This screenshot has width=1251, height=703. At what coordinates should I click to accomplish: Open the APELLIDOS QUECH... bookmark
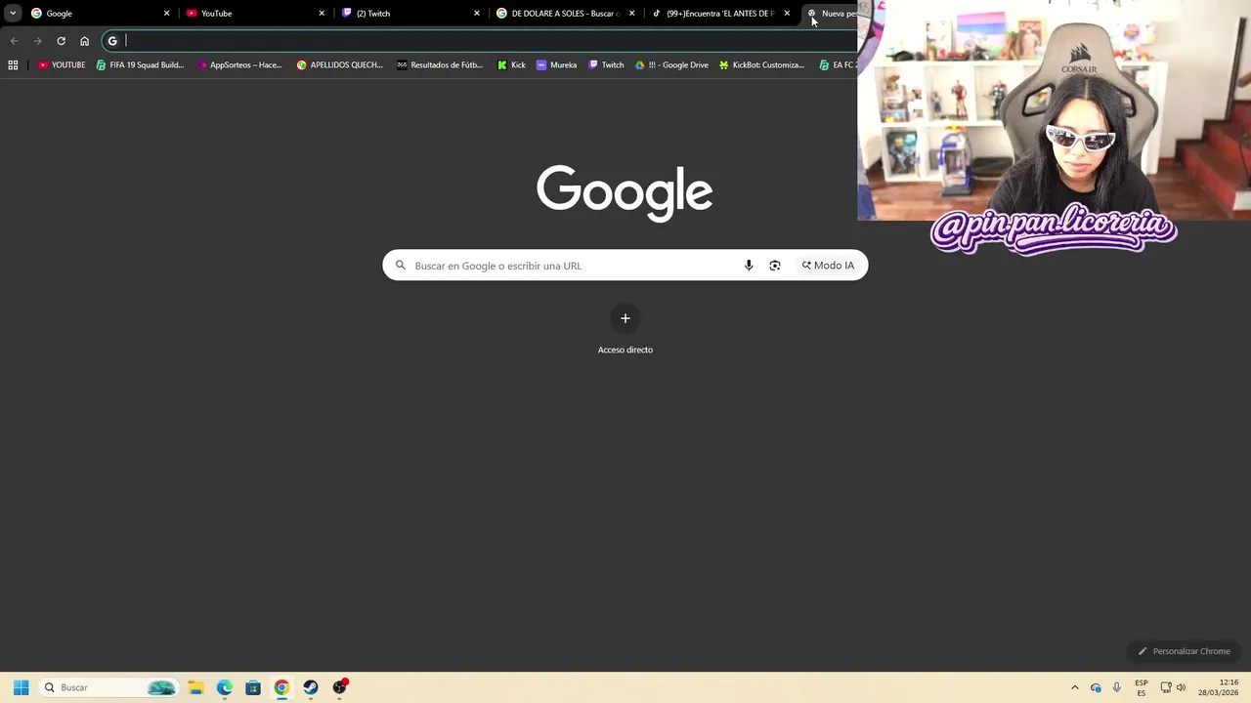pos(339,65)
